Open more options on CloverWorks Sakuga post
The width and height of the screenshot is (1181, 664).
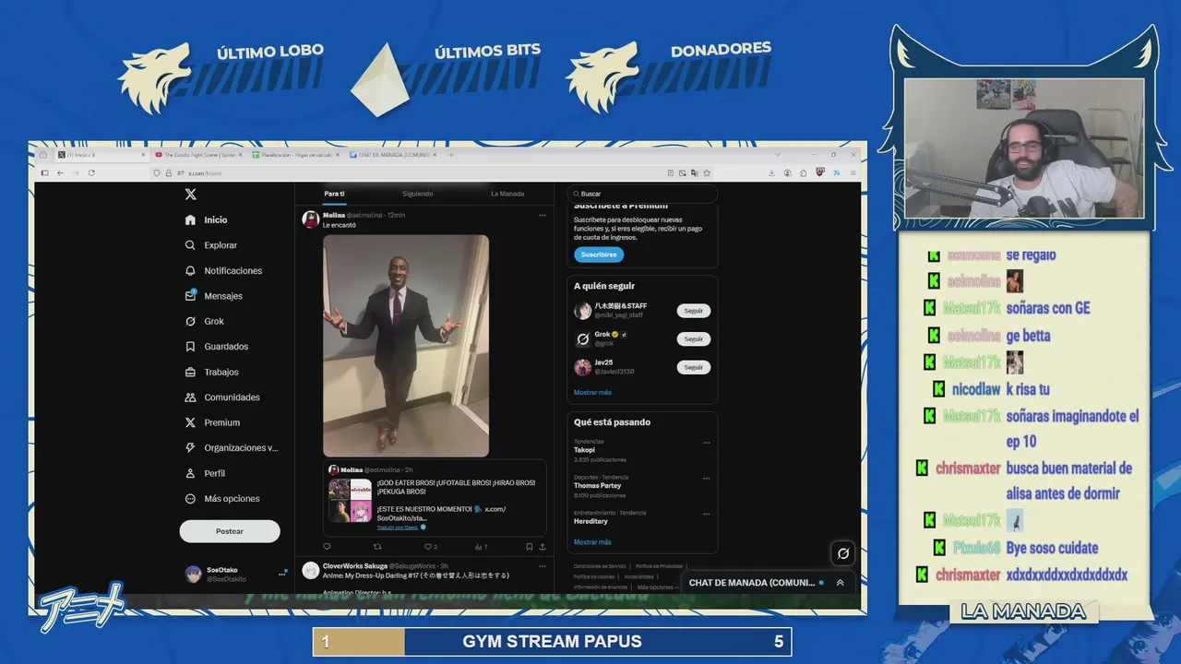(x=543, y=566)
